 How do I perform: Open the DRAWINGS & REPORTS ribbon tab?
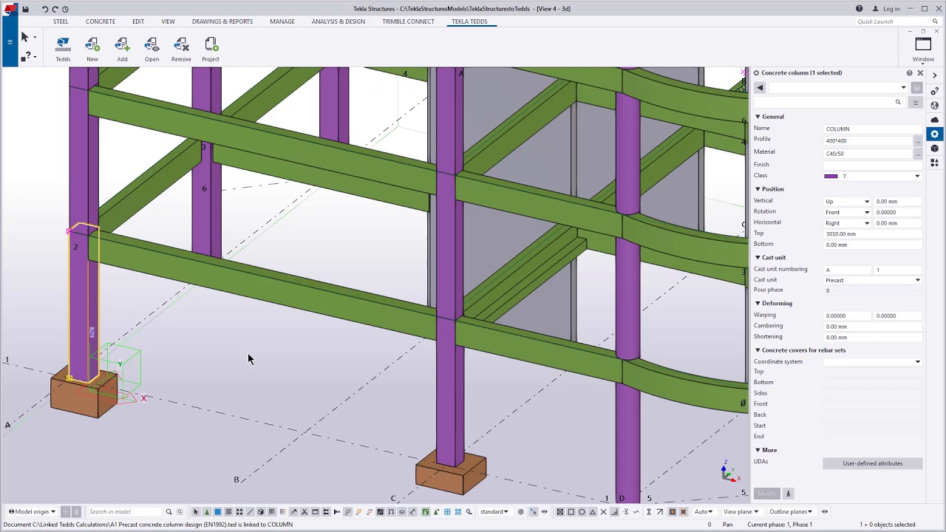222,21
